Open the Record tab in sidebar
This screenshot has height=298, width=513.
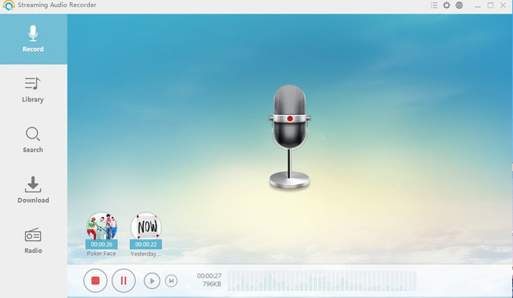pos(33,39)
